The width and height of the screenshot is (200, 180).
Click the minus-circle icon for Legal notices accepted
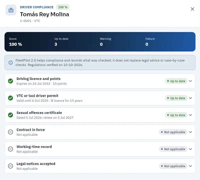tap(10, 166)
